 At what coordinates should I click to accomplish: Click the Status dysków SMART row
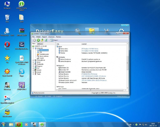pyautogui.click(x=73, y=83)
